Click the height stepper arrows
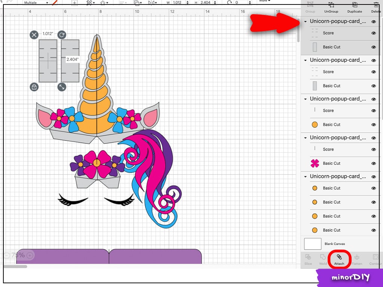 (x=215, y=3)
